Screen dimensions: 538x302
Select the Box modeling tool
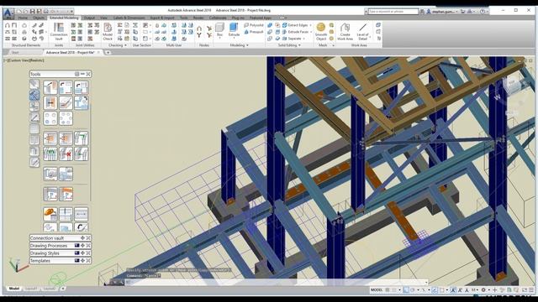click(219, 29)
